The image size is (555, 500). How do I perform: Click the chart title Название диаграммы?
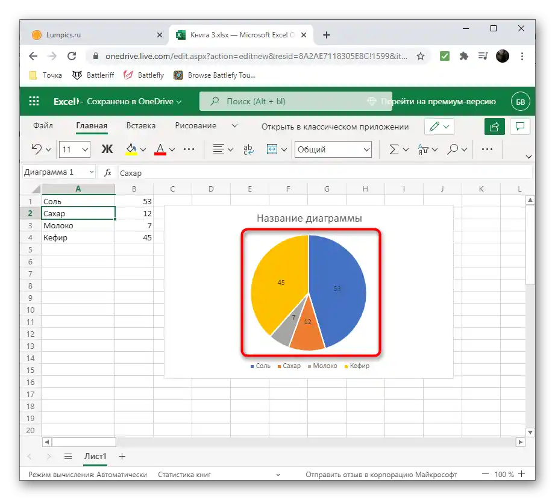click(309, 218)
